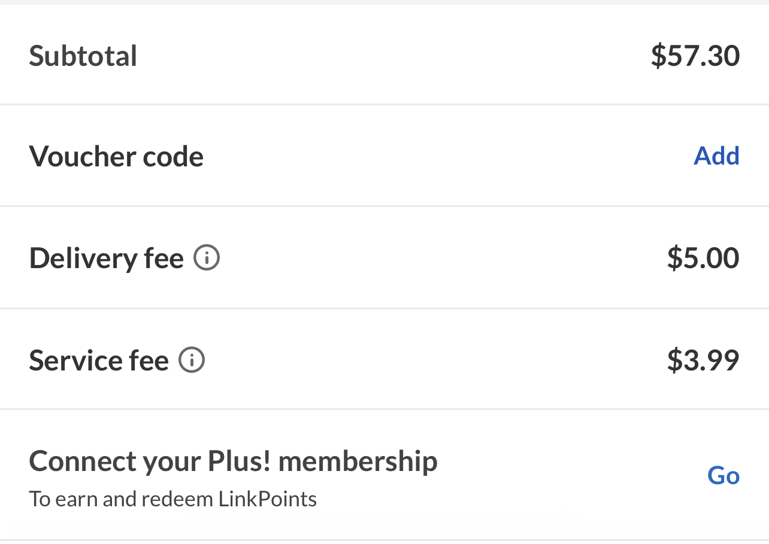The height and width of the screenshot is (544, 769).
Task: Open the Delivery fee info icon
Action: (207, 258)
